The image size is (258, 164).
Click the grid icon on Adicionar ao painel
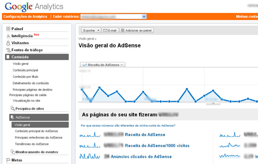tap(123, 31)
